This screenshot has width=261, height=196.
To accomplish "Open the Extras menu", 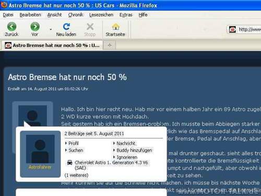I will point(126,15).
